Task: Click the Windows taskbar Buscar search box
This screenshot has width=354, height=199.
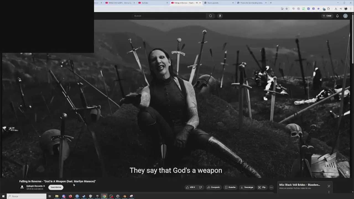Action: click(27, 196)
